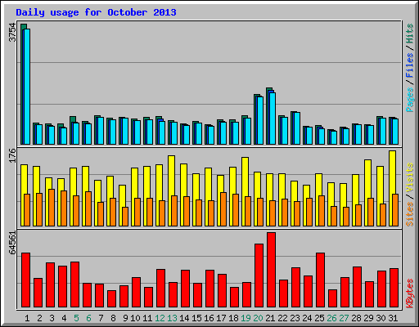419x327 pixels.
Task: Click day label 10 on x-axis
Action: click(x=135, y=318)
